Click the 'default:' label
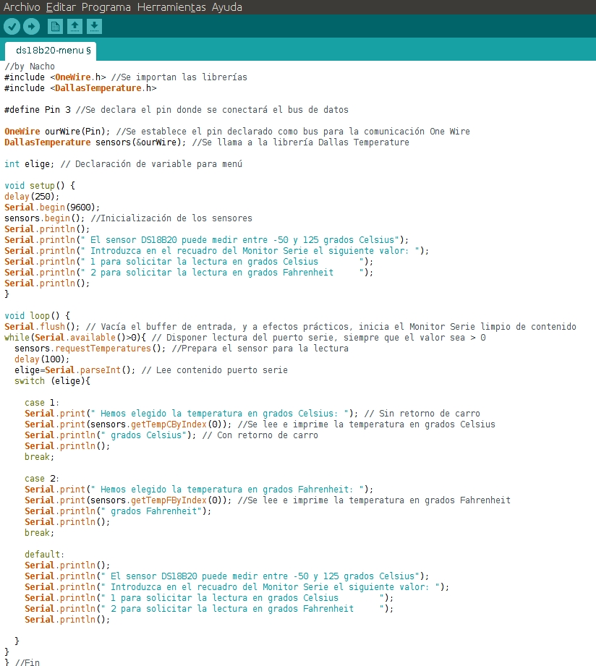The width and height of the screenshot is (596, 666). coord(45,555)
